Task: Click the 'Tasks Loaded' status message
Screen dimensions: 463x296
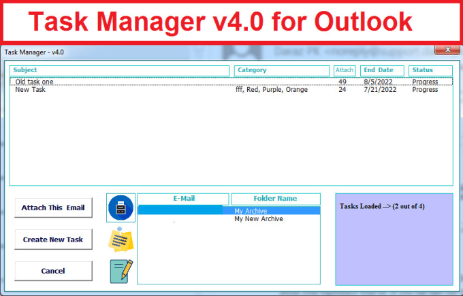Action: point(382,206)
